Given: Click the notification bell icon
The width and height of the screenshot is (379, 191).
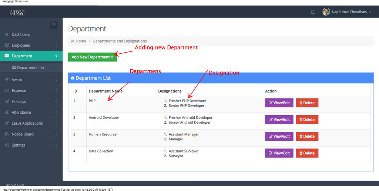Looking at the screenshot, I should (x=313, y=12).
